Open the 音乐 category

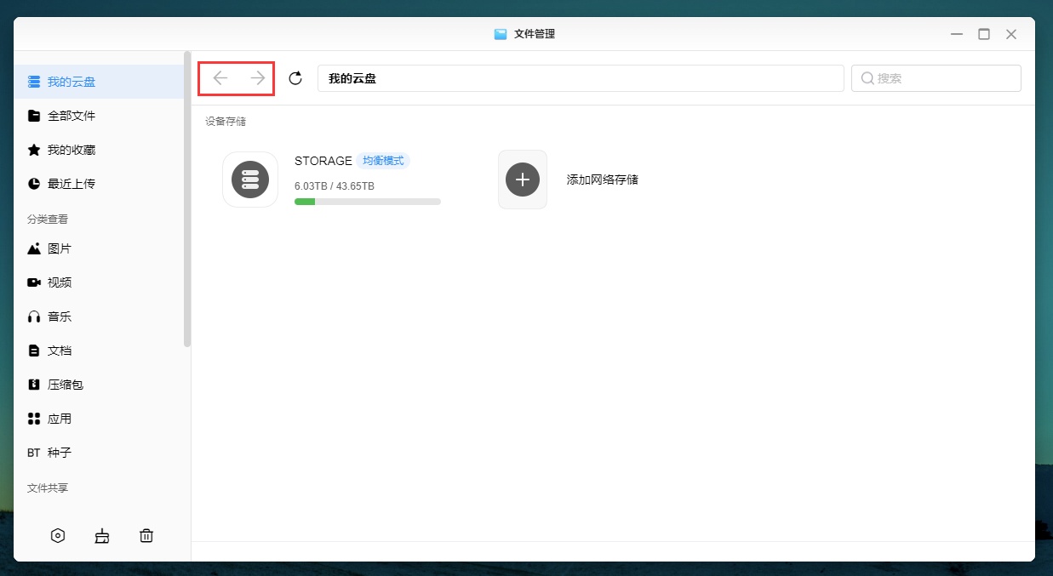pyautogui.click(x=60, y=317)
